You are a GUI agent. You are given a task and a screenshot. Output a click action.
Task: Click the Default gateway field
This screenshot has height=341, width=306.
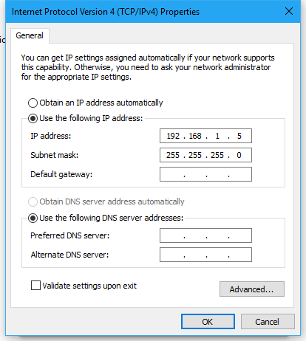click(205, 174)
